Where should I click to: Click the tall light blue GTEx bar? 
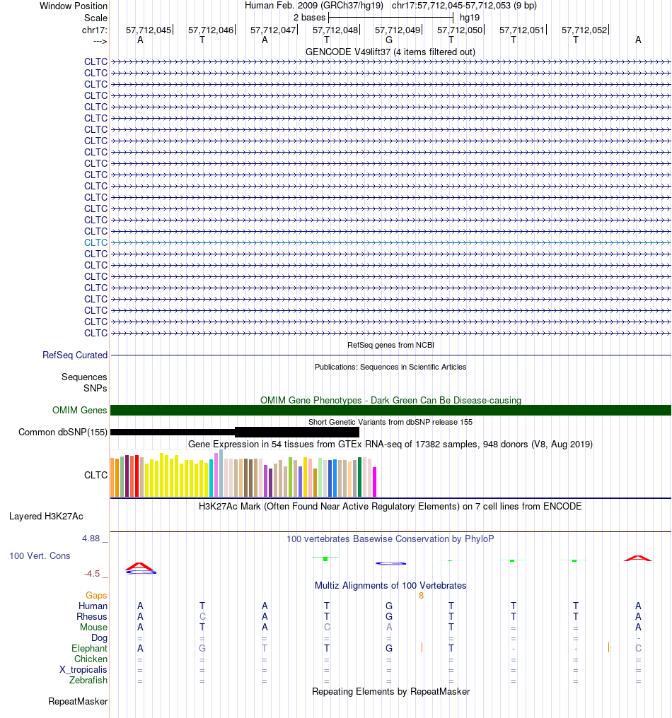pyautogui.click(x=221, y=473)
